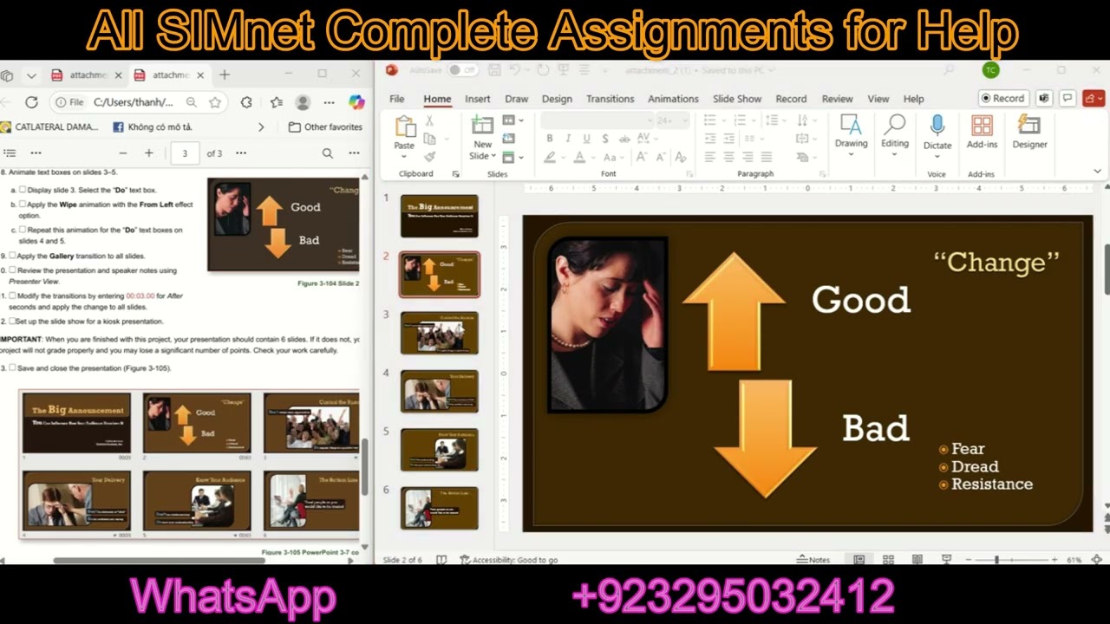1110x624 pixels.
Task: Click the Paste clipboard icon in PowerPoint
Action: (x=405, y=127)
